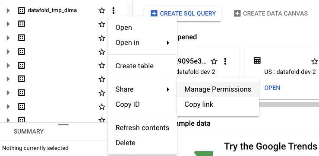Select Manage Permissions in Share submenu
319x156 pixels.
click(218, 89)
